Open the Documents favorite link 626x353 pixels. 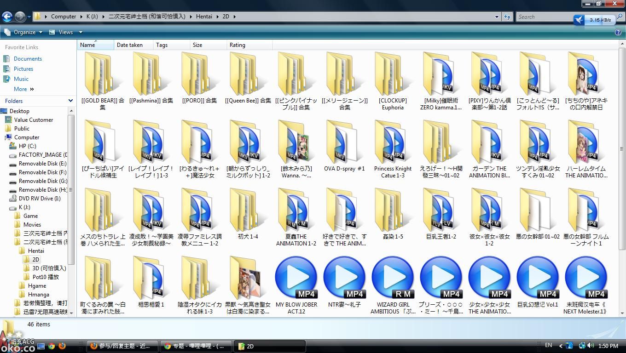(28, 59)
